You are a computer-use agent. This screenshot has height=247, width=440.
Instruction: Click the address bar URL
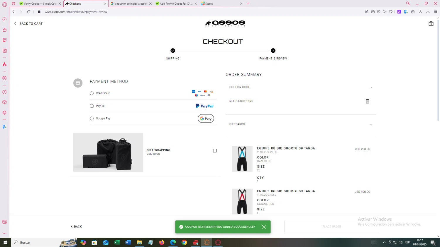[76, 12]
